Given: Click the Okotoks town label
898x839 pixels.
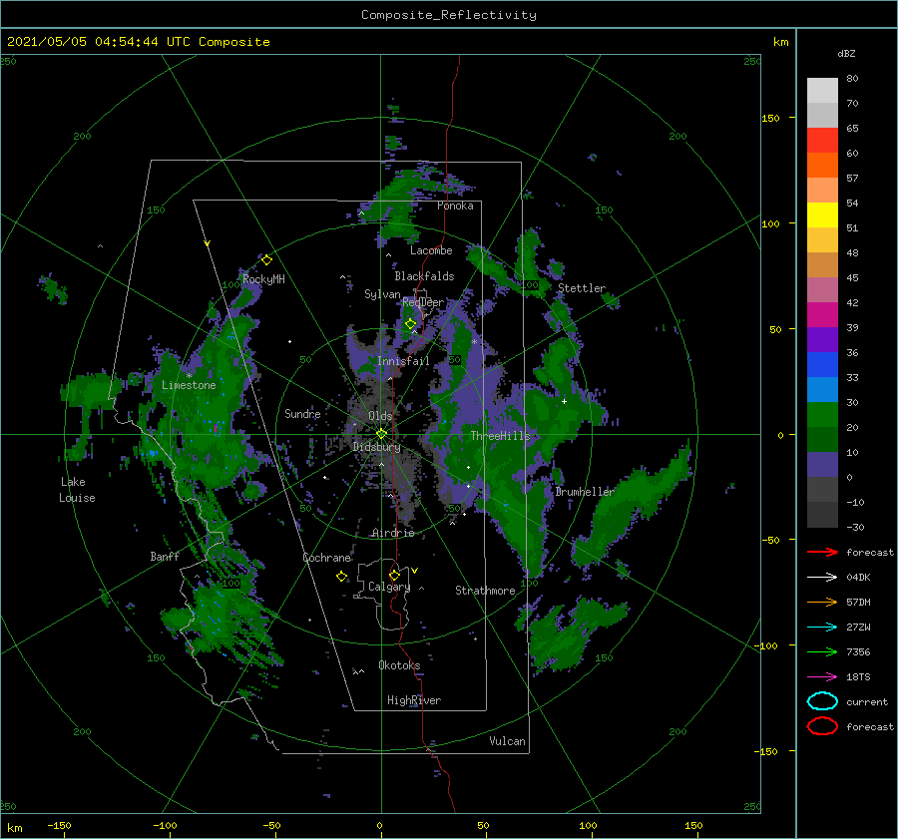Looking at the screenshot, I should 399,665.
